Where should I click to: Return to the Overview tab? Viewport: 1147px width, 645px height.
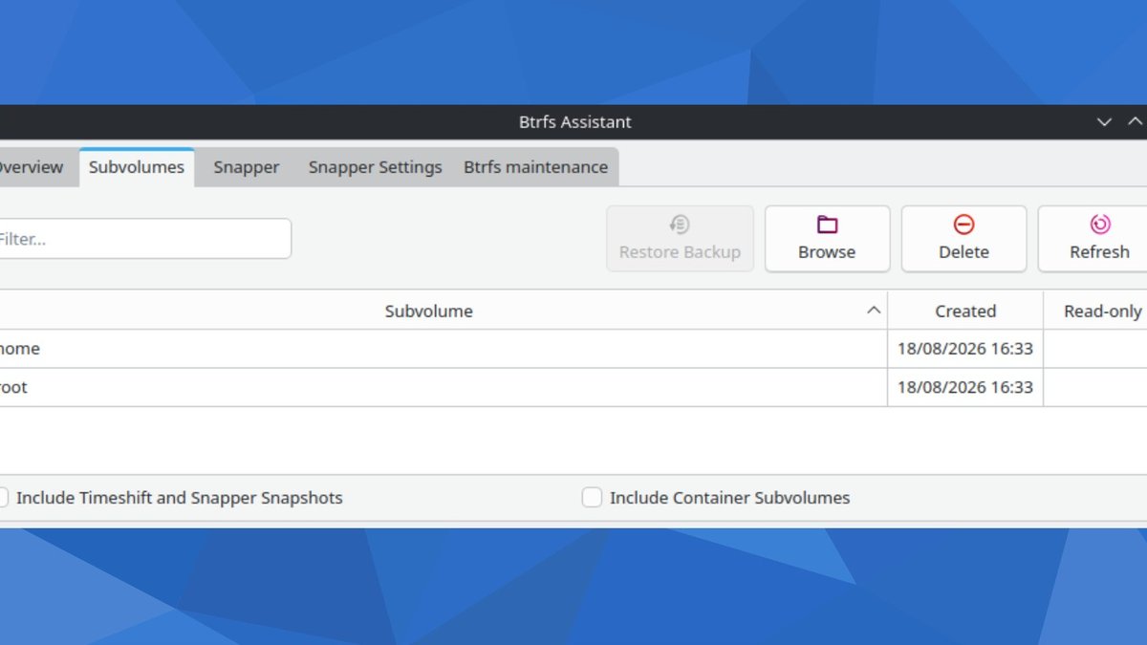pyautogui.click(x=29, y=167)
